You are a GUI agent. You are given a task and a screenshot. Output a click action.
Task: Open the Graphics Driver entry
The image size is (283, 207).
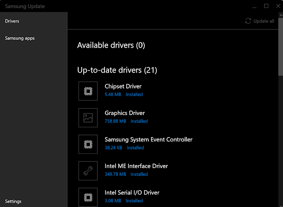point(125,113)
